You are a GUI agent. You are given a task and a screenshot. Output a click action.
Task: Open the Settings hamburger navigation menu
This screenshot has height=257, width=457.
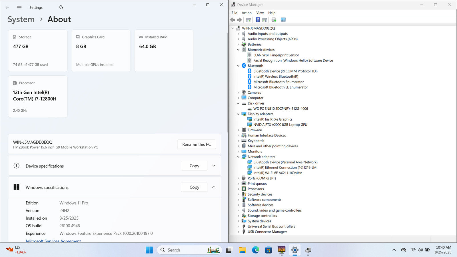19,8
